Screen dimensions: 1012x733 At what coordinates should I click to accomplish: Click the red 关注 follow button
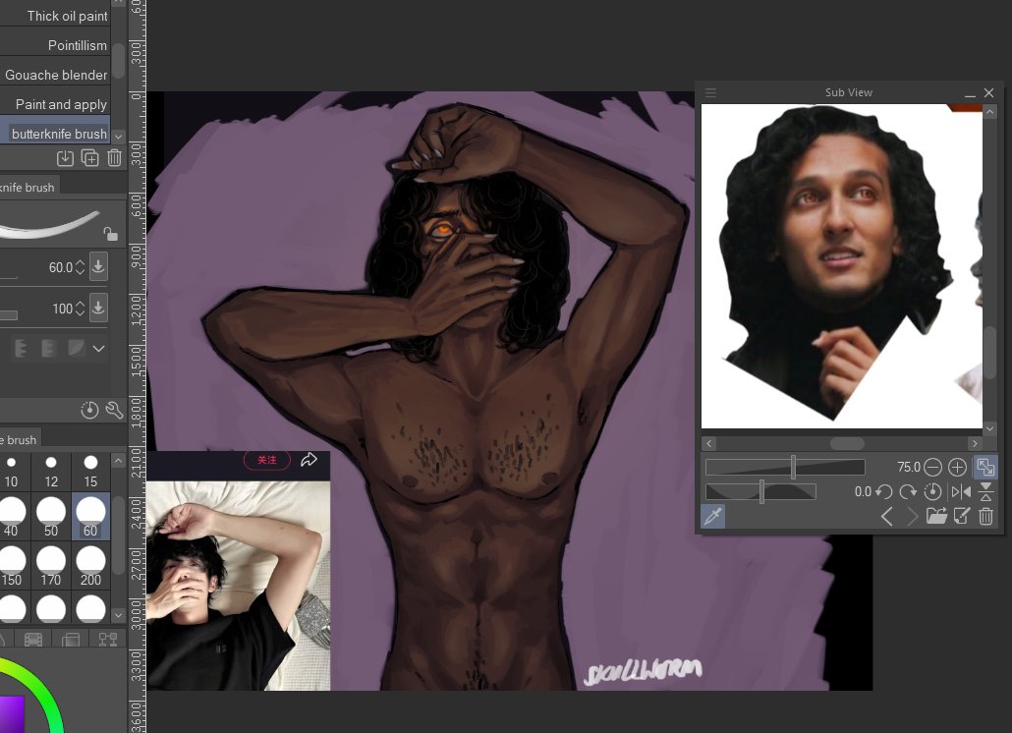tap(266, 460)
